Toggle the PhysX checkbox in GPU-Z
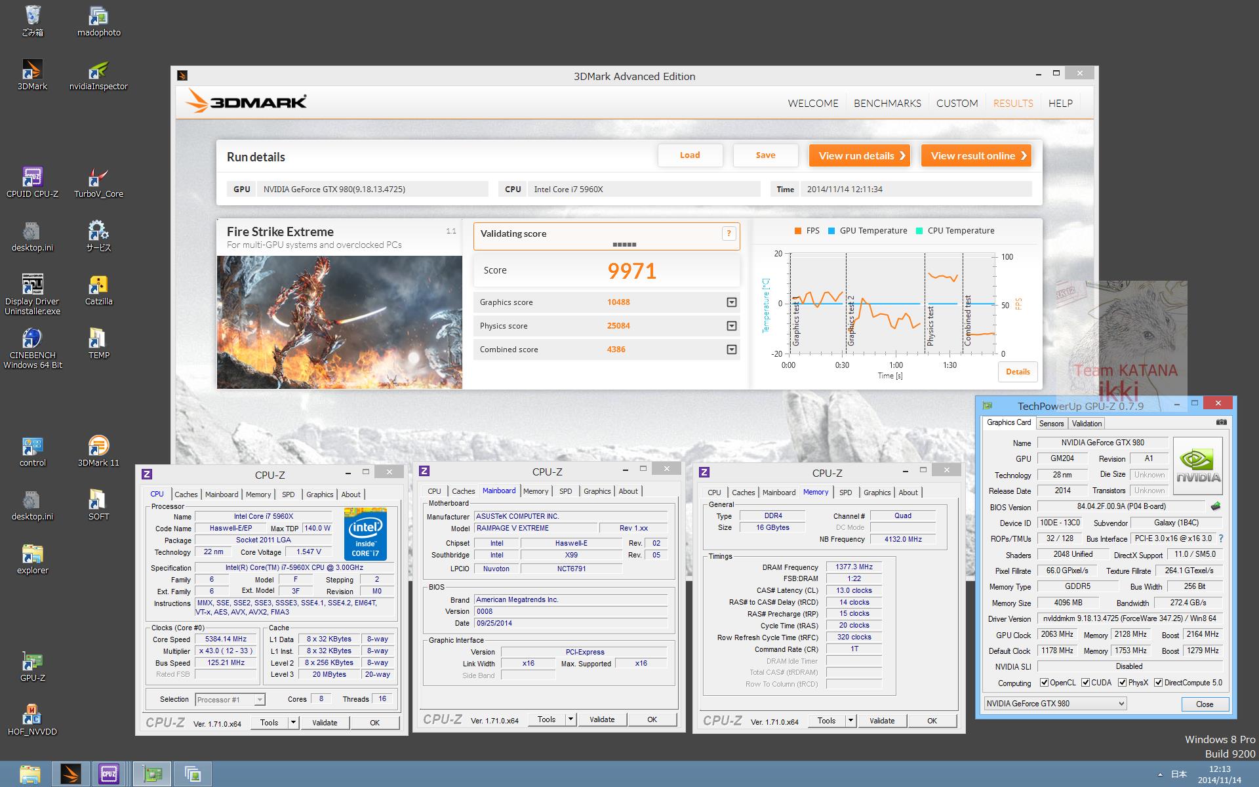Screen dimensions: 1259x787 [x=1123, y=683]
